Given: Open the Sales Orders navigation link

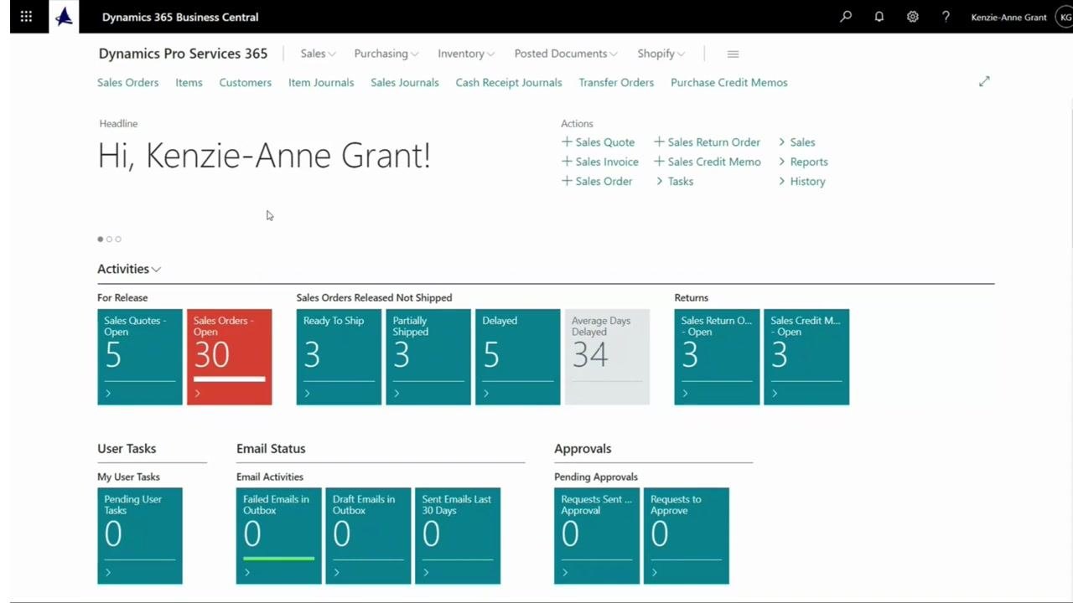Looking at the screenshot, I should click(127, 82).
